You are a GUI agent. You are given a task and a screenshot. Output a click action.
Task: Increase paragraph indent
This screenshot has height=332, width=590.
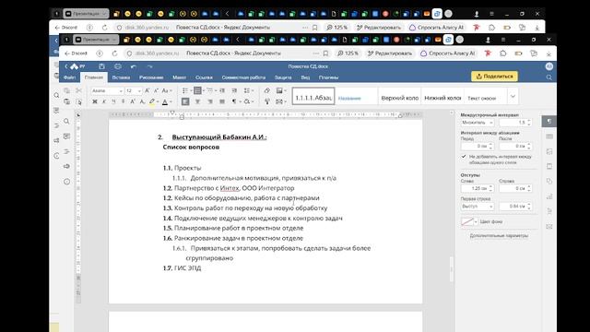234,90
